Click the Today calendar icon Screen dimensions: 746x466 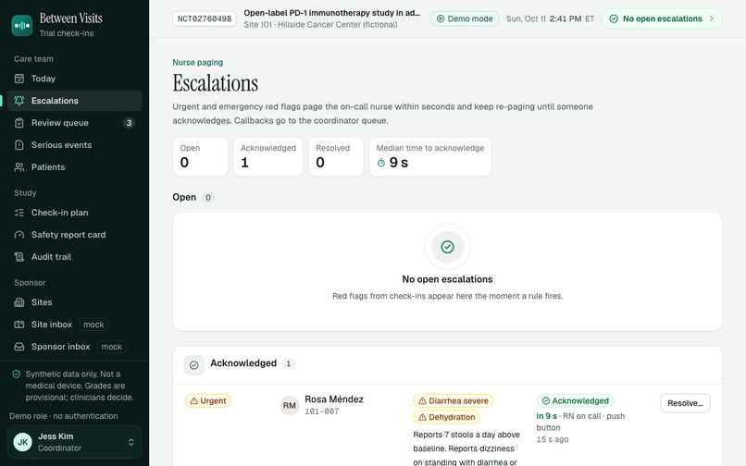click(x=19, y=79)
